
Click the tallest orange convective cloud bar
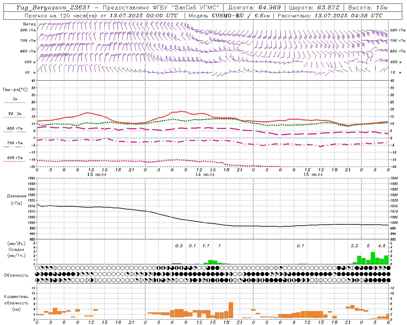pyautogui.click(x=231, y=310)
